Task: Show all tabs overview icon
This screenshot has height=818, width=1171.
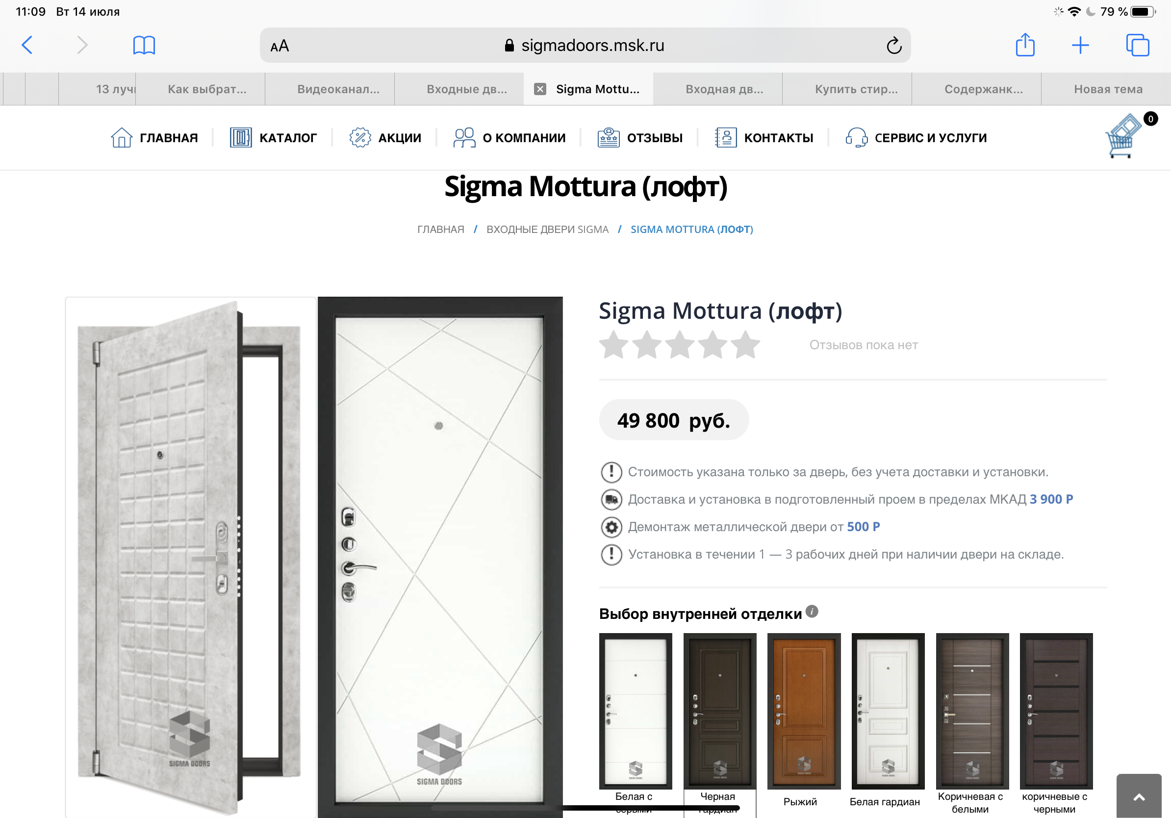Action: point(1137,46)
